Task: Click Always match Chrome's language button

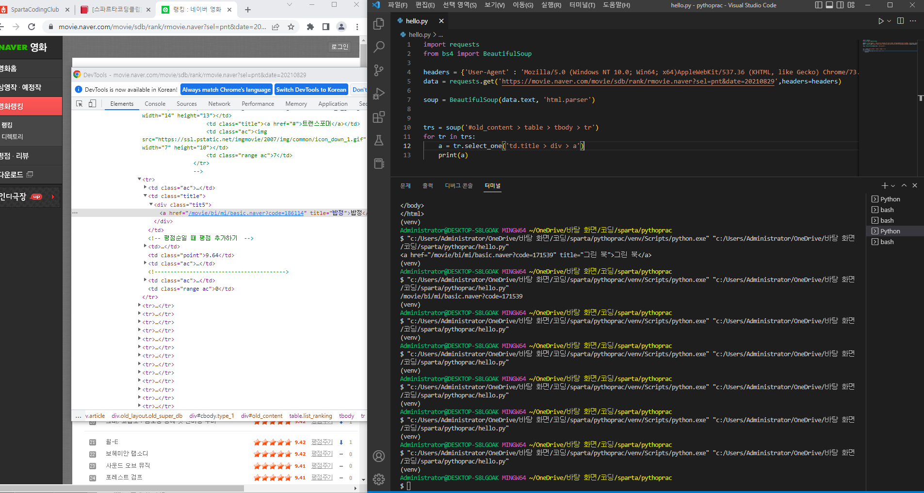Action: (227, 90)
